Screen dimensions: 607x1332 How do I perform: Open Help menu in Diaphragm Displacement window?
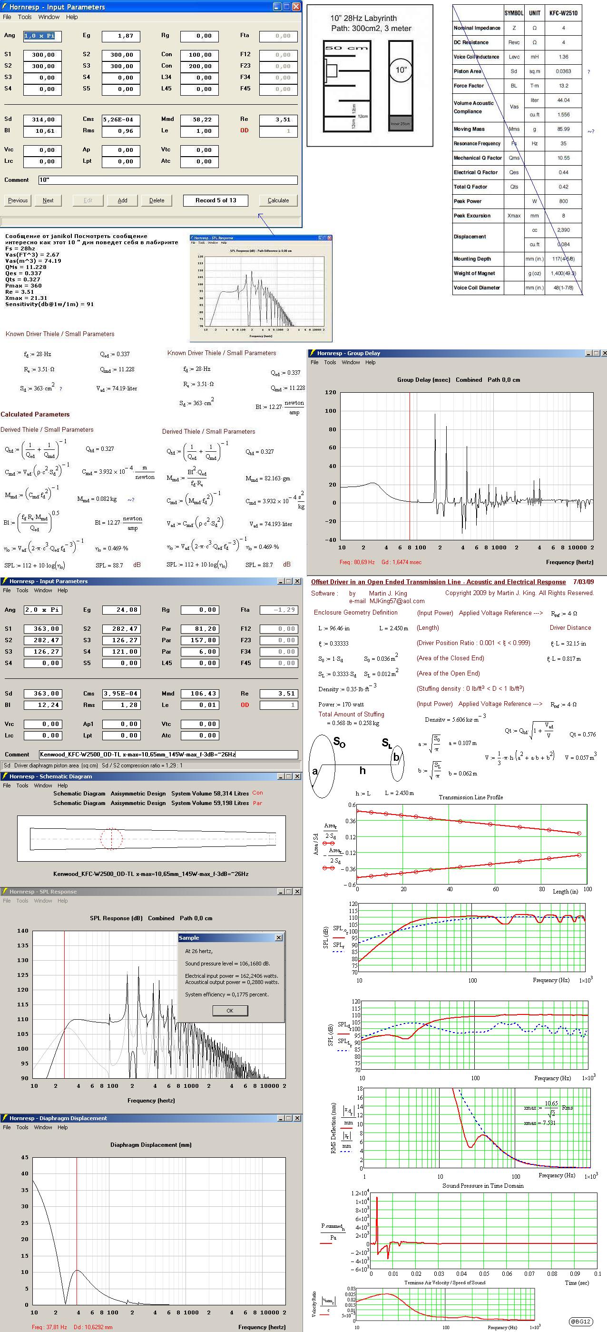pyautogui.click(x=62, y=1127)
